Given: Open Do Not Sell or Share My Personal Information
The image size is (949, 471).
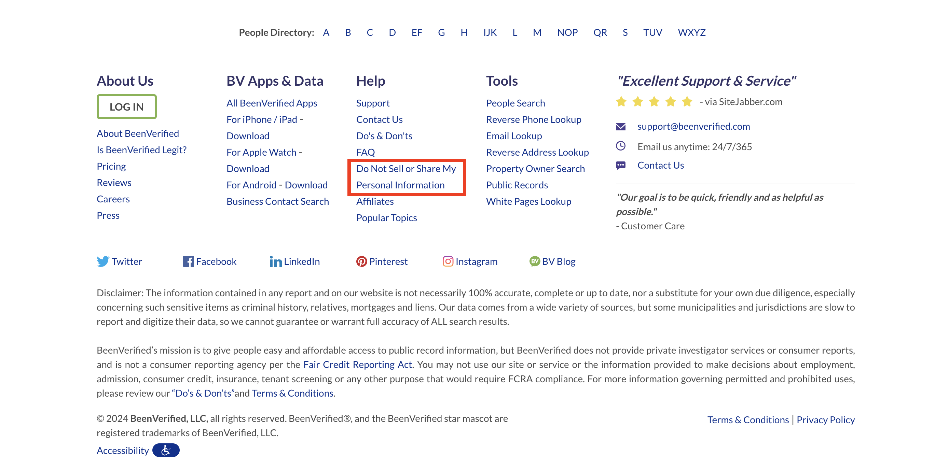Looking at the screenshot, I should 406,177.
